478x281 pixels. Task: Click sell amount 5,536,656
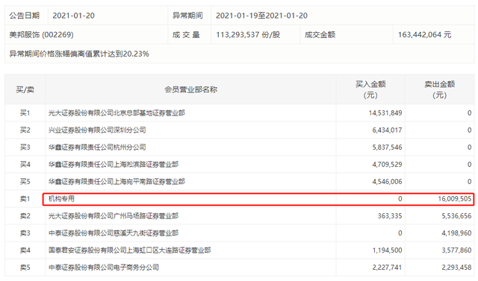pos(456,216)
